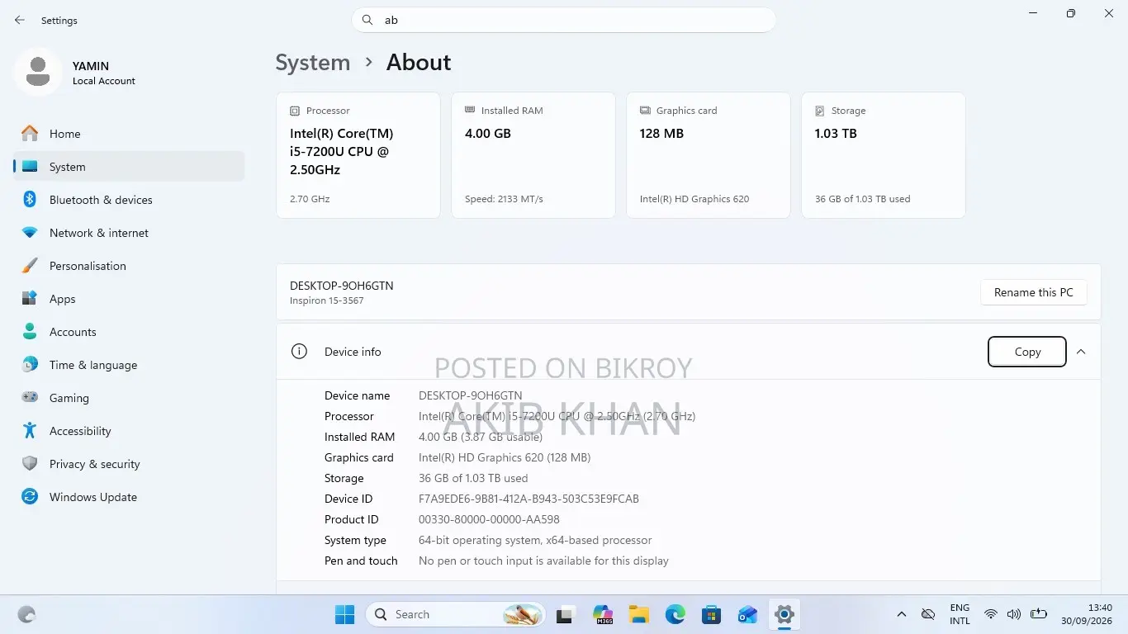Click the Time & language globe icon
Image resolution: width=1128 pixels, height=634 pixels.
pyautogui.click(x=30, y=365)
